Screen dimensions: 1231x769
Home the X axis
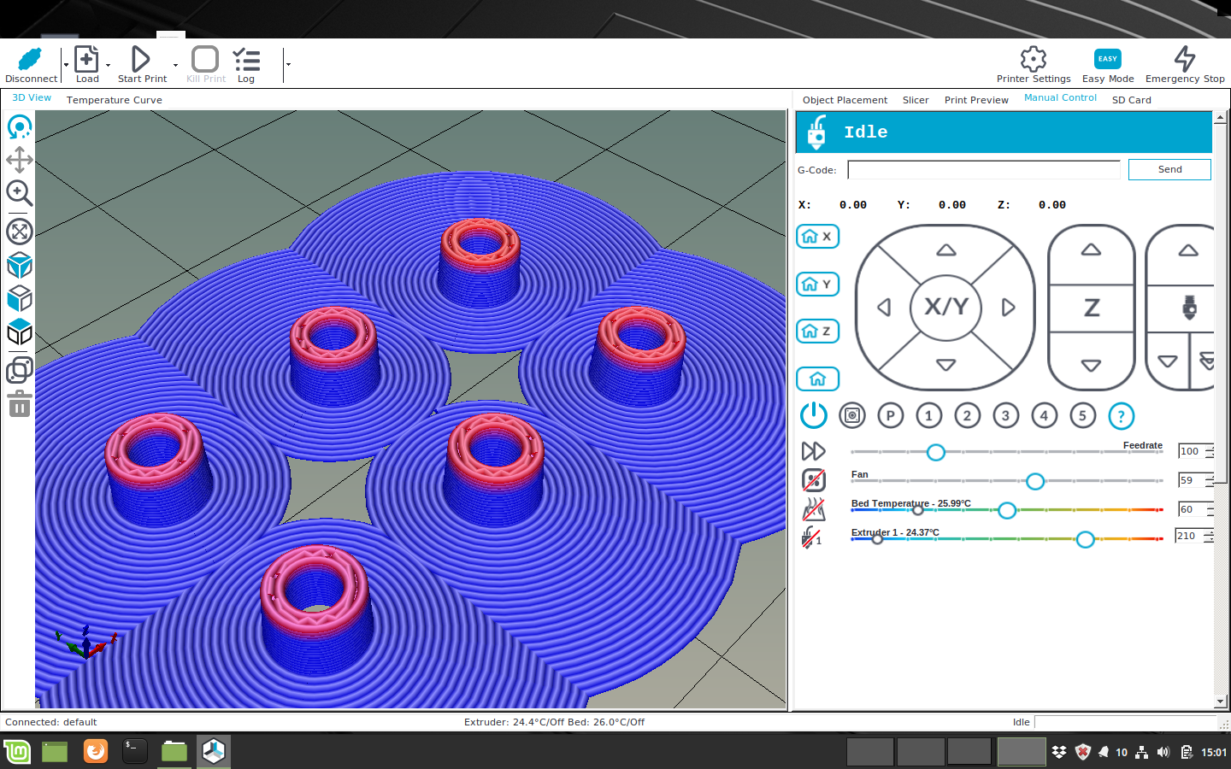coord(817,237)
